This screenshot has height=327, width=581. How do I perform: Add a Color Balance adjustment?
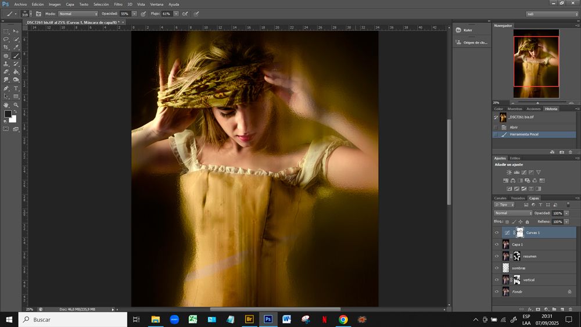tap(513, 181)
